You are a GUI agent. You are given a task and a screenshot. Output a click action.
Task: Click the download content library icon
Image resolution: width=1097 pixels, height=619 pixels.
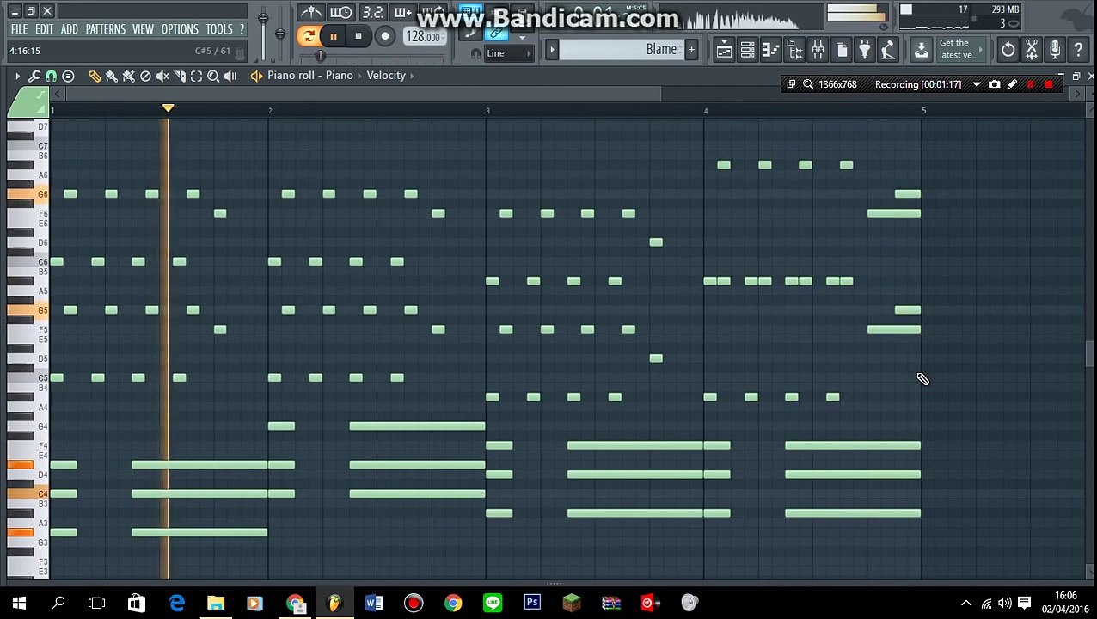click(x=921, y=51)
